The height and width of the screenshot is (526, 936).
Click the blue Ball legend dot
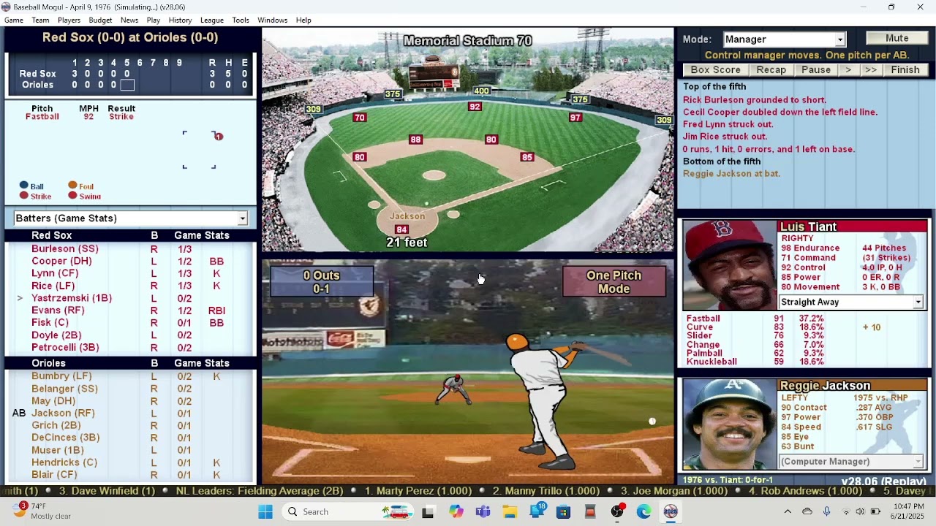coord(24,186)
